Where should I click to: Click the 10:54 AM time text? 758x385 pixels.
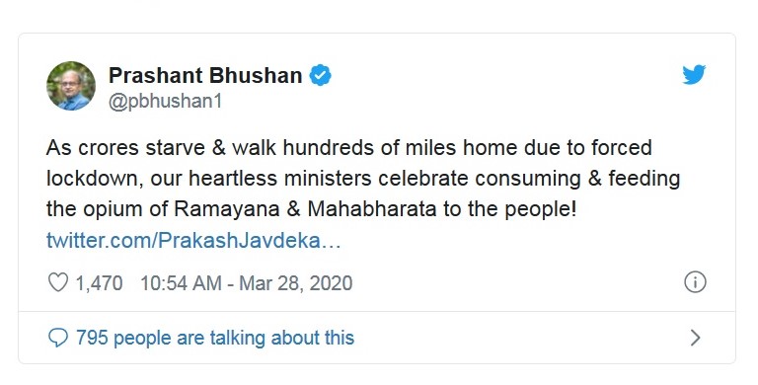tap(181, 283)
